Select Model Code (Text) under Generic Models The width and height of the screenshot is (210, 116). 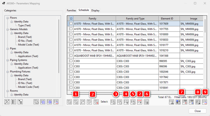[29, 45]
